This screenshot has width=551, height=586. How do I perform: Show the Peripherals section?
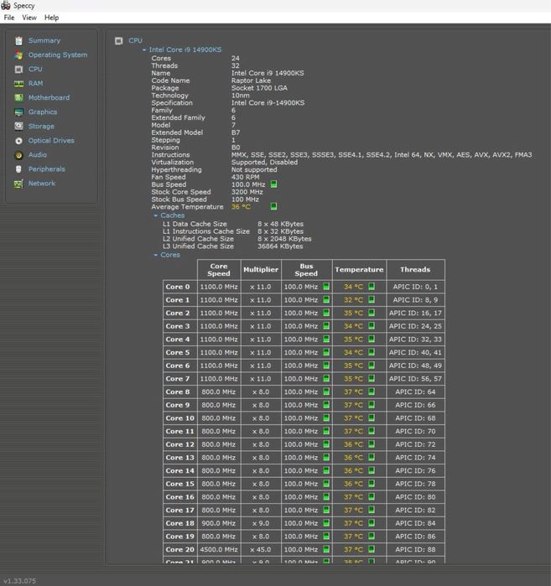47,169
